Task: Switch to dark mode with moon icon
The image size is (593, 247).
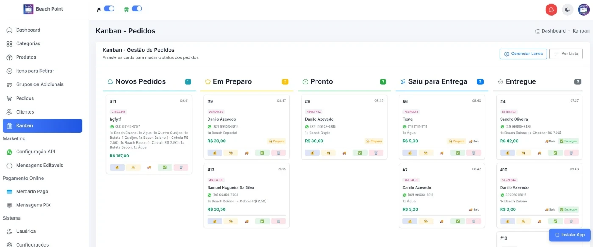Action: coord(568,9)
